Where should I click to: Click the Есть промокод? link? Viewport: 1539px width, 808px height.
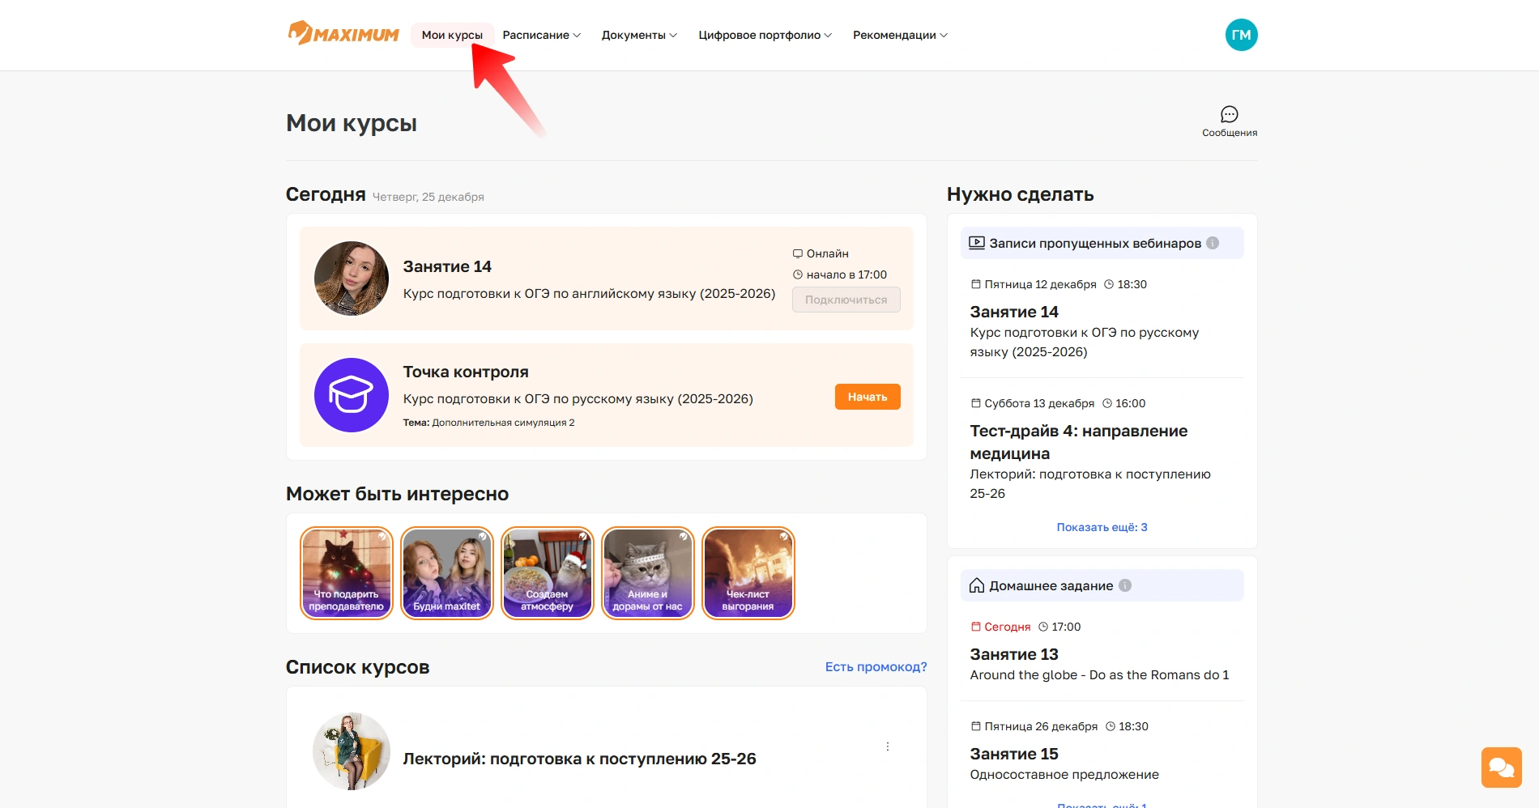[x=876, y=666]
